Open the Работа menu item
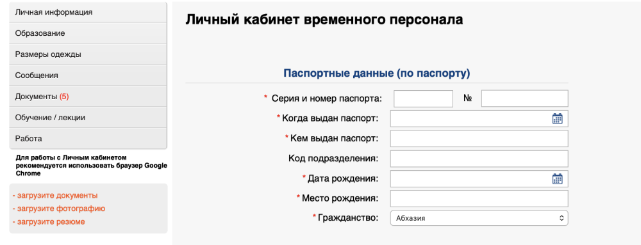 (88, 139)
